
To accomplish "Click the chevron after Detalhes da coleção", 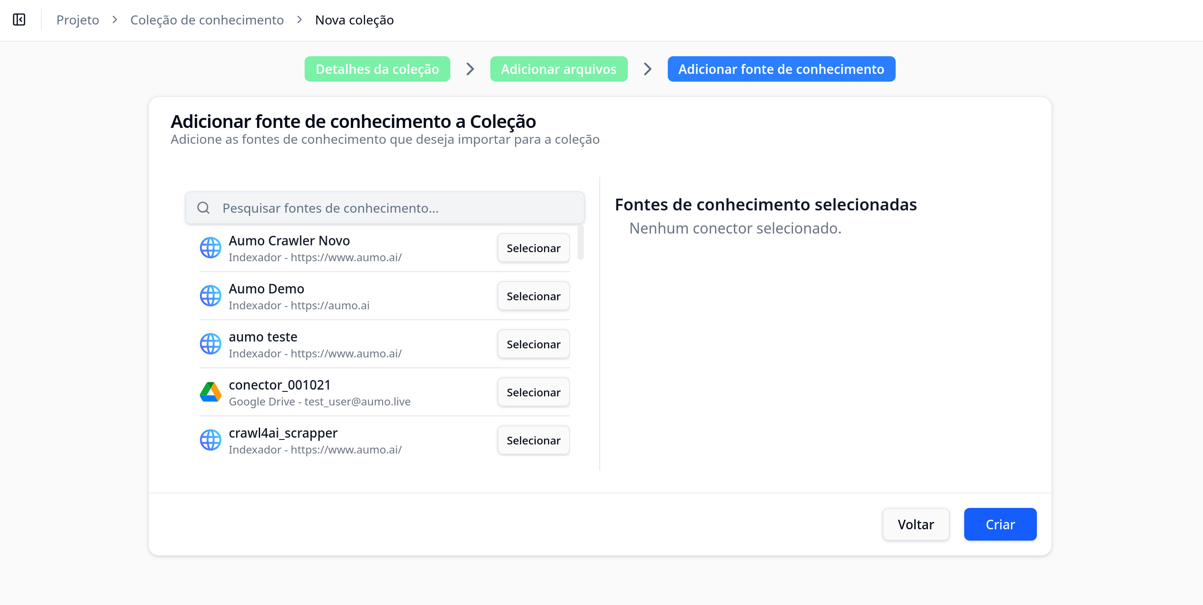I will pyautogui.click(x=470, y=69).
